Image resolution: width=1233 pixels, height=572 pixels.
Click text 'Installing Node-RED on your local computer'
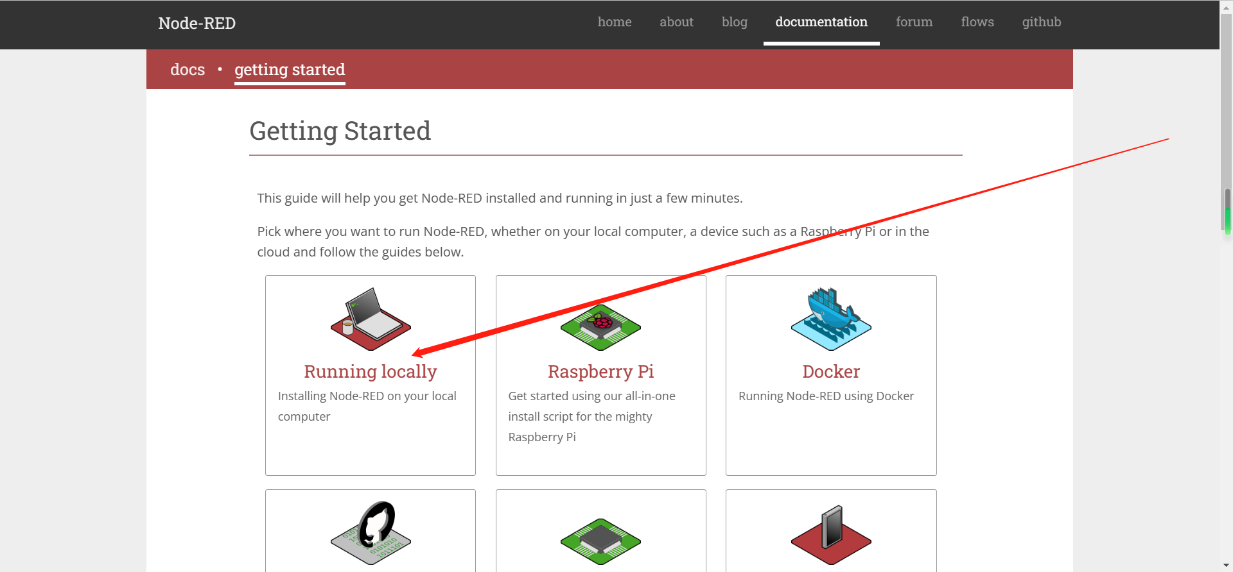coord(367,406)
